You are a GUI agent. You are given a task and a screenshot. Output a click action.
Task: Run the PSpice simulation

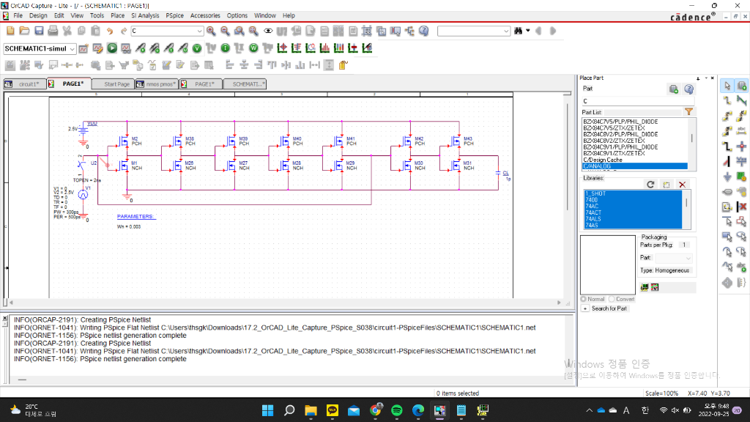(x=113, y=48)
